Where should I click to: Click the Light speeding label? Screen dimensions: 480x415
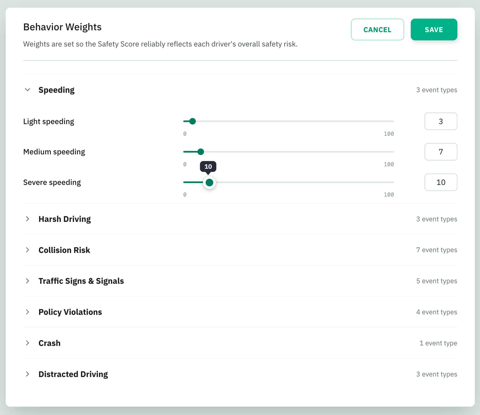49,122
